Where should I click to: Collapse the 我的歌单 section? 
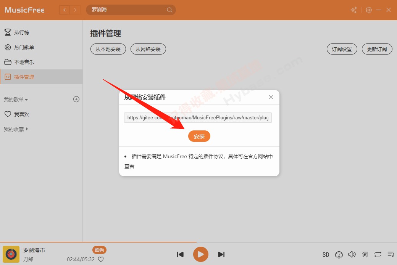[x=16, y=100]
